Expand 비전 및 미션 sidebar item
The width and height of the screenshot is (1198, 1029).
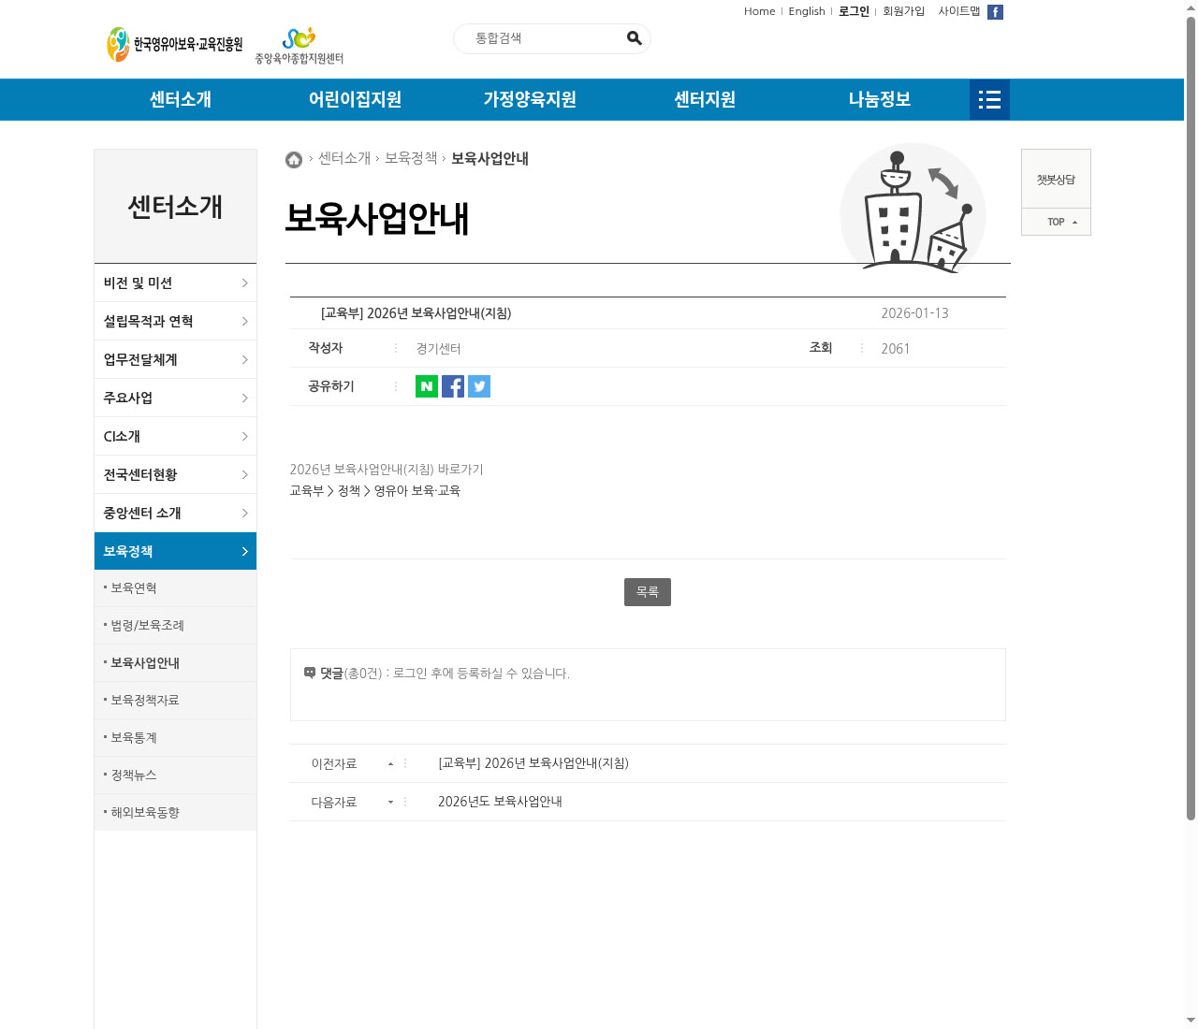tap(175, 283)
